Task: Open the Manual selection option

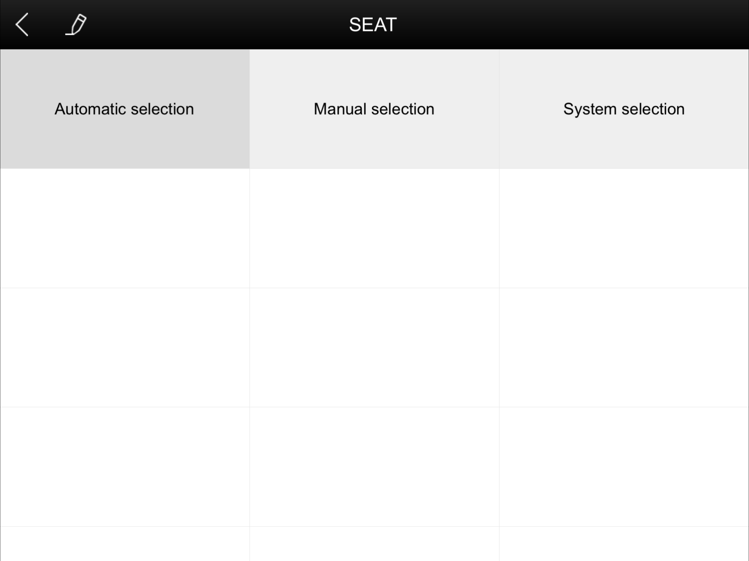Action: (x=374, y=109)
